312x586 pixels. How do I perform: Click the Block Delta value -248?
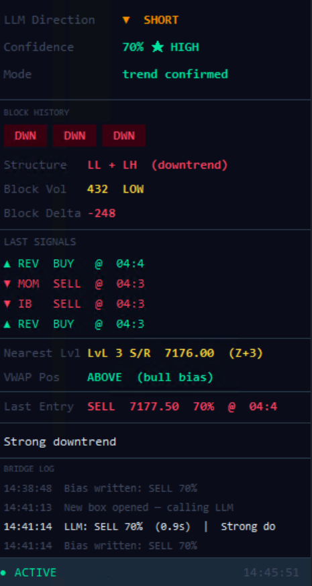pos(101,213)
